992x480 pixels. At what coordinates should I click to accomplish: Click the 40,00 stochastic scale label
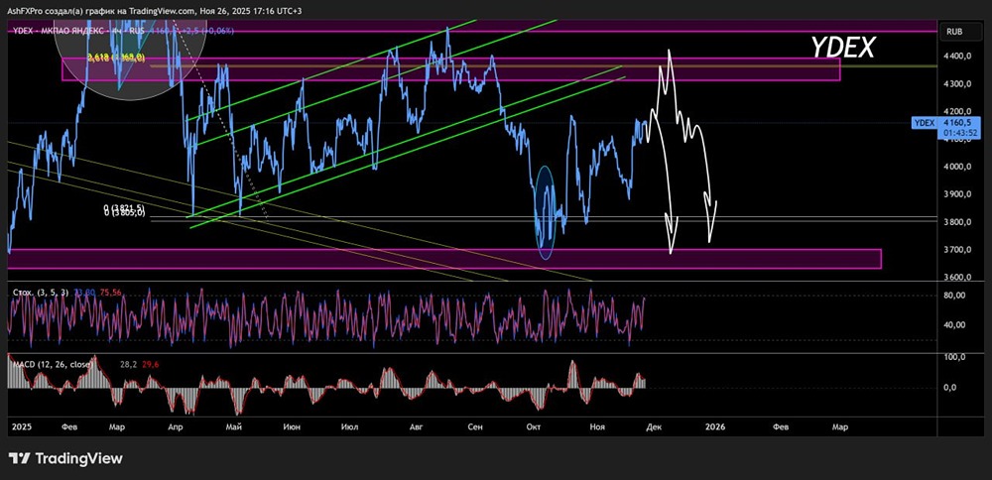pos(956,325)
